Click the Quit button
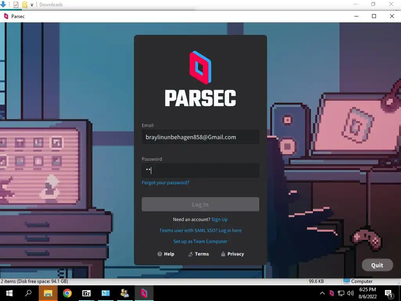The height and width of the screenshot is (301, 401). click(377, 265)
